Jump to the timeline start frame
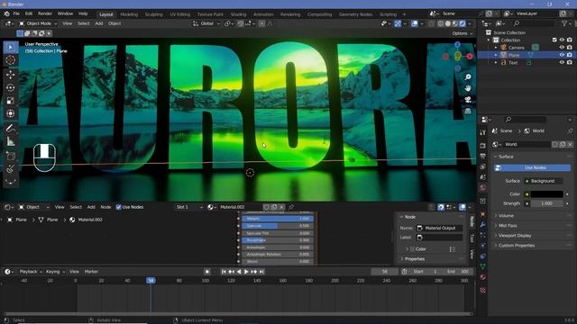Screen dimensions: 577x324 coord(224,272)
